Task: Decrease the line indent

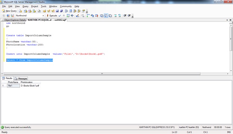Action: tap(125, 16)
